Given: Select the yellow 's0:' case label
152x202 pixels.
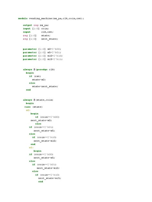Looking at the screenshot, I should (x=28, y=110).
